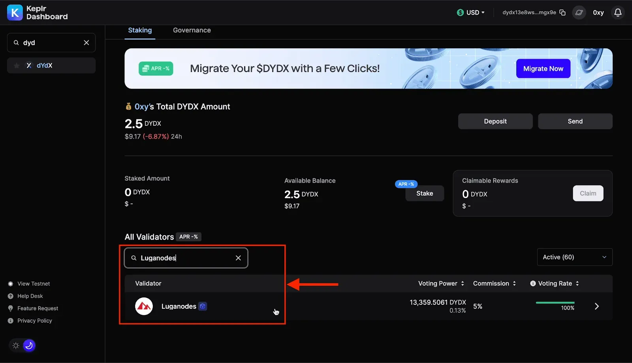Image resolution: width=632 pixels, height=363 pixels.
Task: Open the Luganodes validator row arrow
Action: coord(597,306)
